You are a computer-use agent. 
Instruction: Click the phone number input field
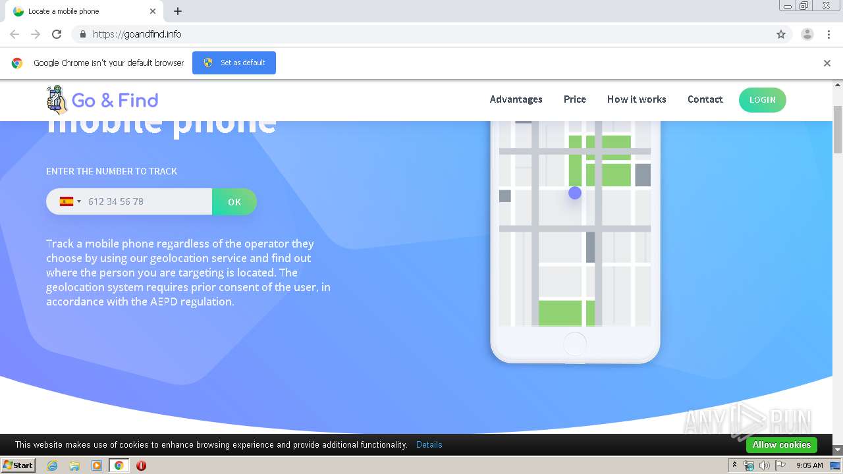148,201
